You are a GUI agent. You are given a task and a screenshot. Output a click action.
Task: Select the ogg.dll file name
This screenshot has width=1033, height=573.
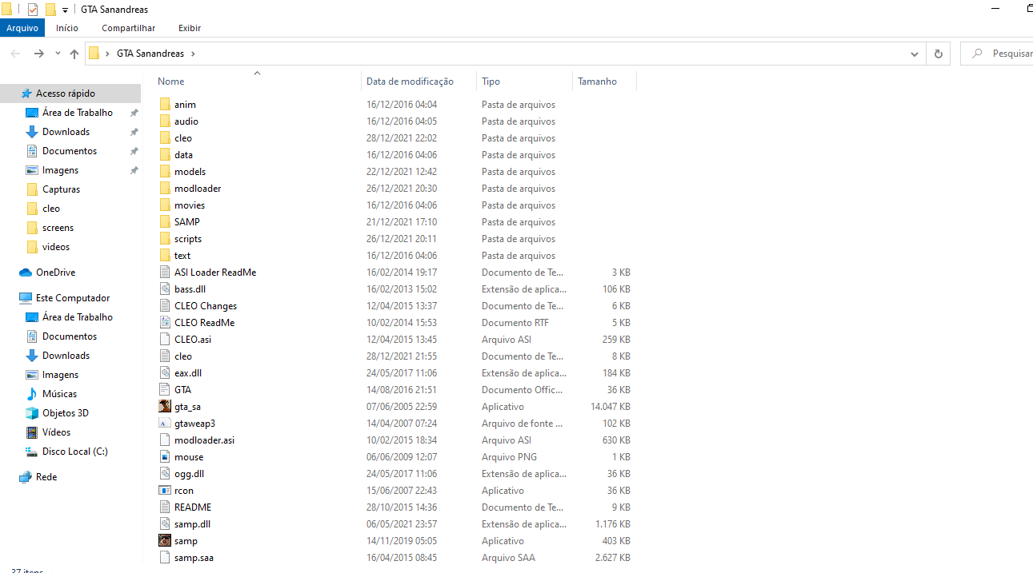click(189, 474)
